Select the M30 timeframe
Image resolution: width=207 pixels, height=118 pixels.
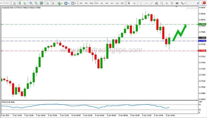[97, 3]
